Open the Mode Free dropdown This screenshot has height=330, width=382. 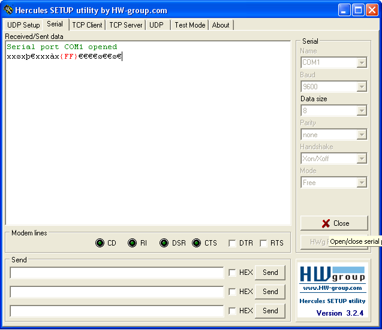pyautogui.click(x=362, y=183)
